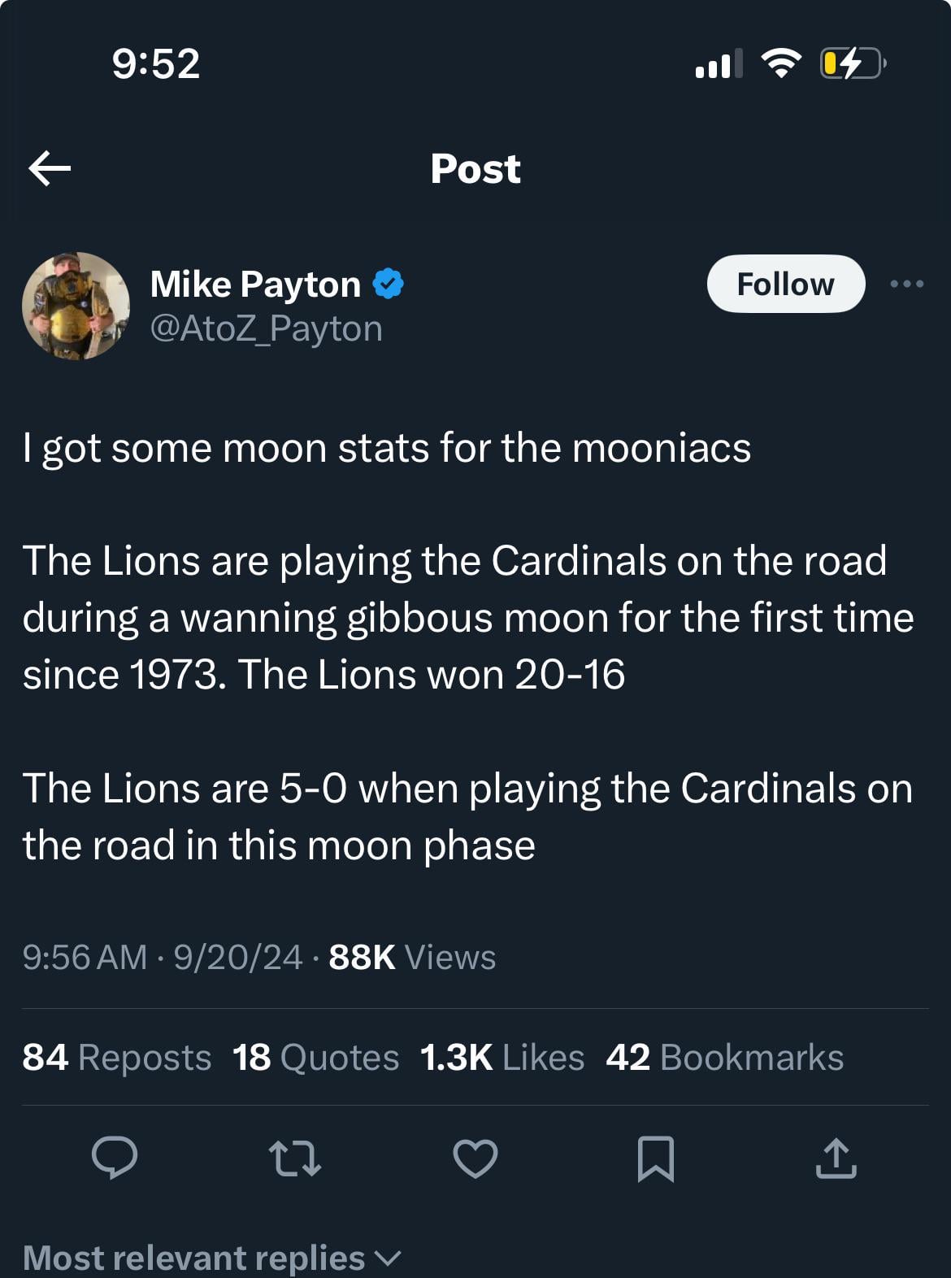Tap the blue verified badge
951x1278 pixels.
(x=389, y=284)
